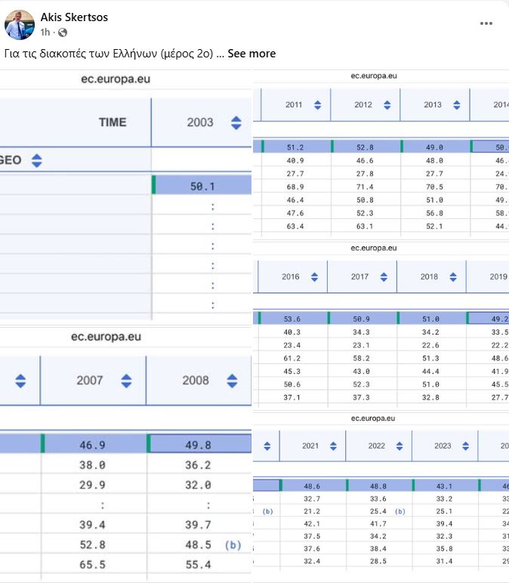Toggle sort arrows on the 2016 column
This screenshot has width=509, height=583.
314,277
